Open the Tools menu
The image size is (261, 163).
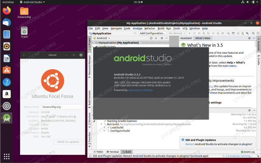pos(176,28)
